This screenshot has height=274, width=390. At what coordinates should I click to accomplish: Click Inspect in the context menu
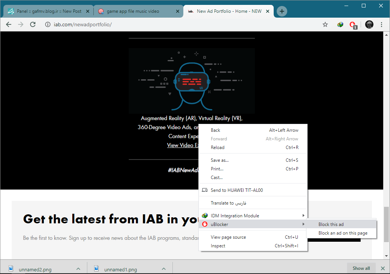[253, 246]
